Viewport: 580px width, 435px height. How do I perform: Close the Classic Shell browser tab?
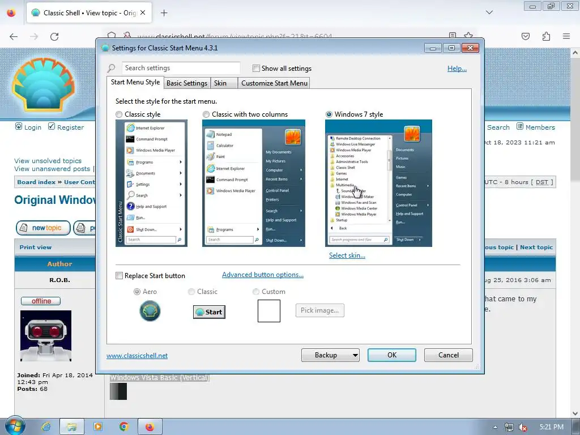tap(143, 12)
